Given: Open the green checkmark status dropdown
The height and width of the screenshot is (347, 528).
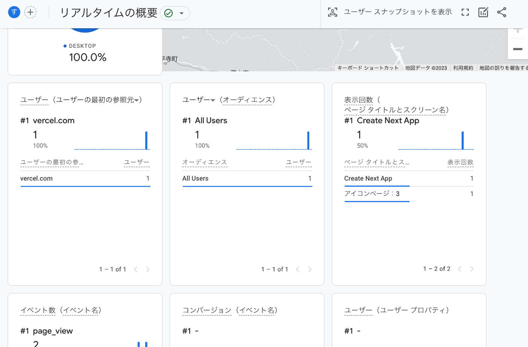Looking at the screenshot, I should click(175, 13).
